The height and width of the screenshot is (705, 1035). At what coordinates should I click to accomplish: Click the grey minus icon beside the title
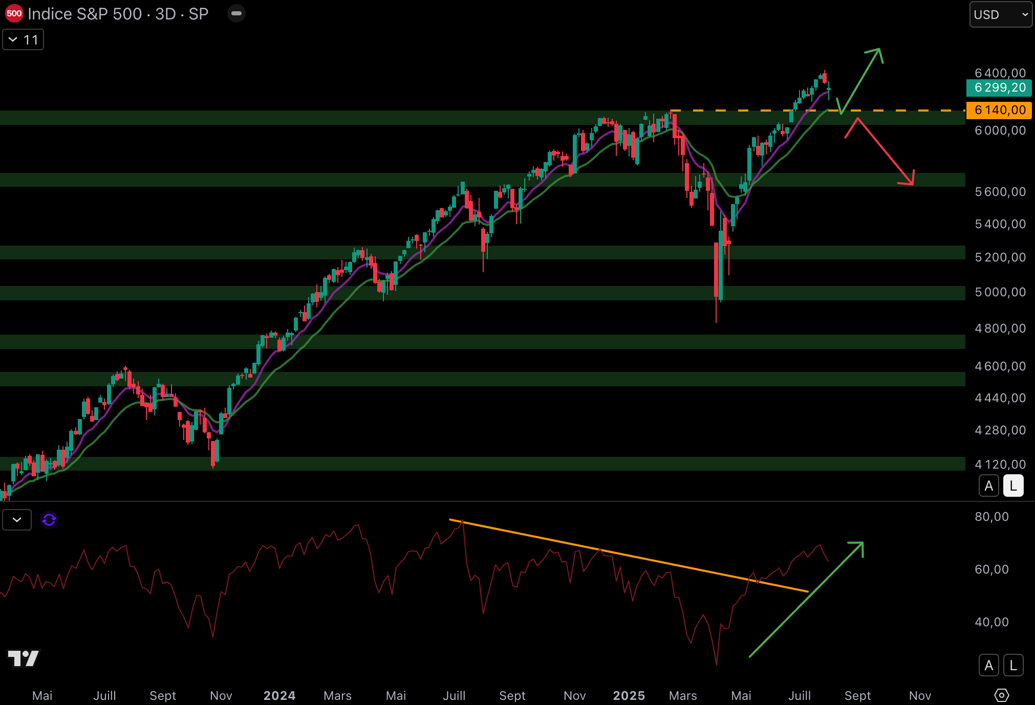pyautogui.click(x=236, y=14)
